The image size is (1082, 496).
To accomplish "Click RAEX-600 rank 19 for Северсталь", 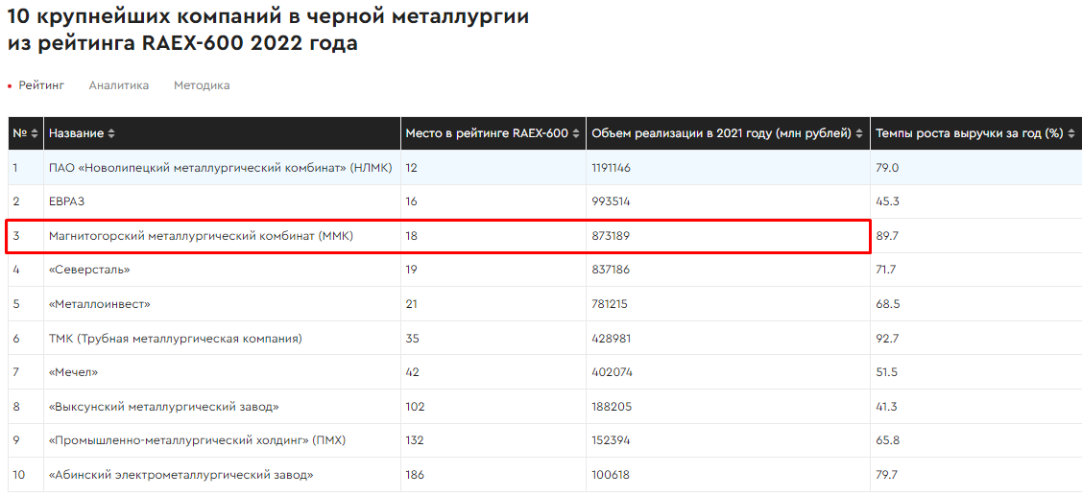I will [412, 270].
